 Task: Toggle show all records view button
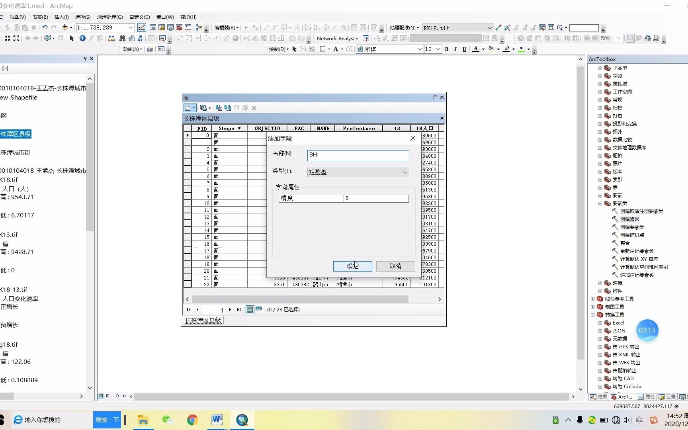[x=250, y=309]
